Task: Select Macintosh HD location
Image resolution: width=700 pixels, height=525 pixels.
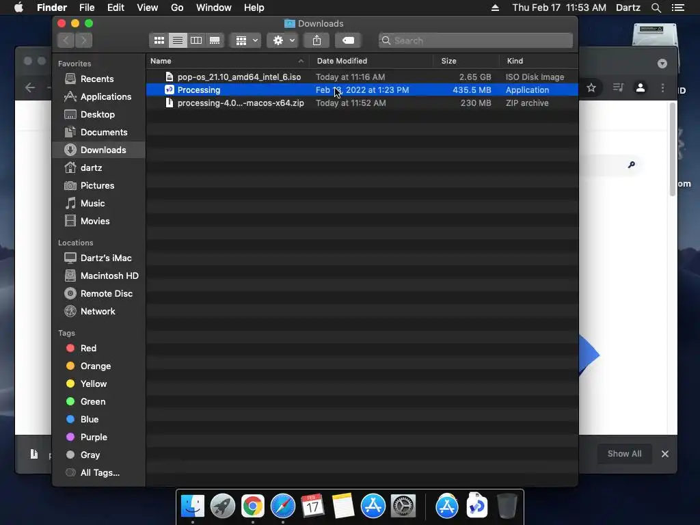Action: pyautogui.click(x=98, y=276)
